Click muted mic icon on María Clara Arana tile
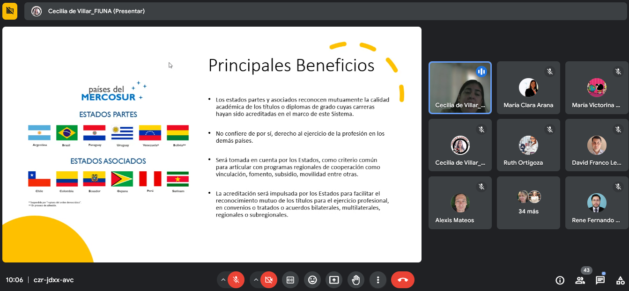629x291 pixels. click(x=550, y=72)
